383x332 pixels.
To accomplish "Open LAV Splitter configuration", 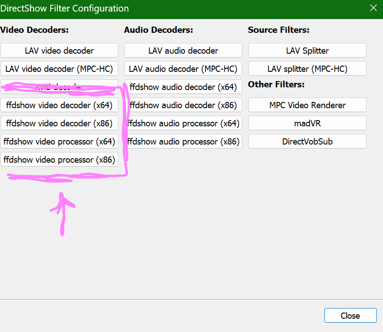I will click(307, 51).
